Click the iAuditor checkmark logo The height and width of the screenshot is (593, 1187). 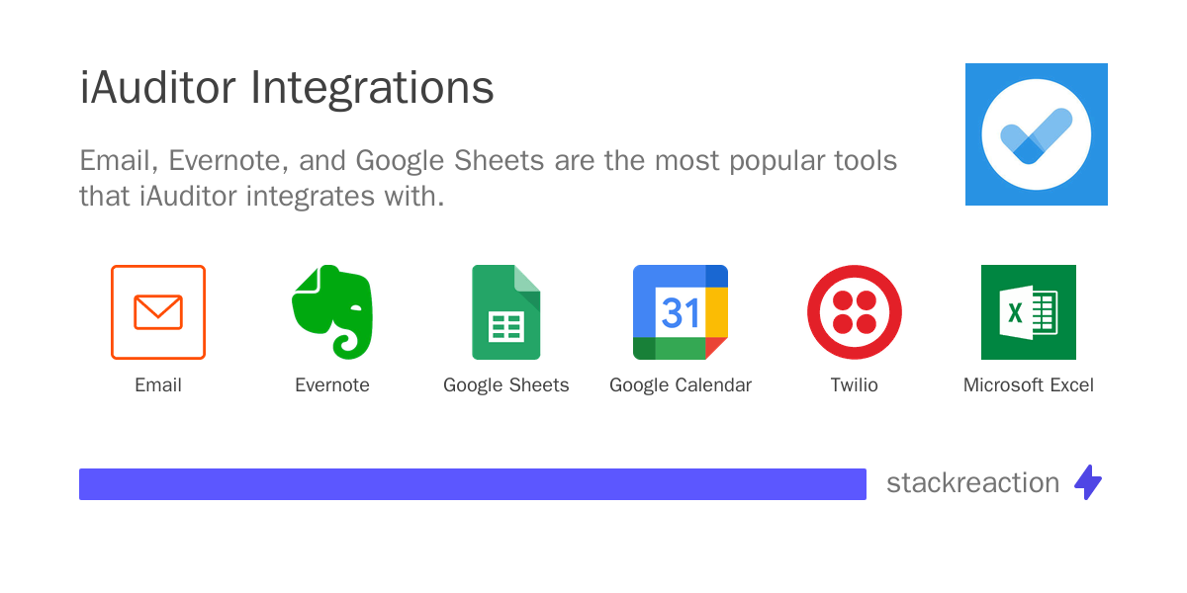pos(1036,135)
